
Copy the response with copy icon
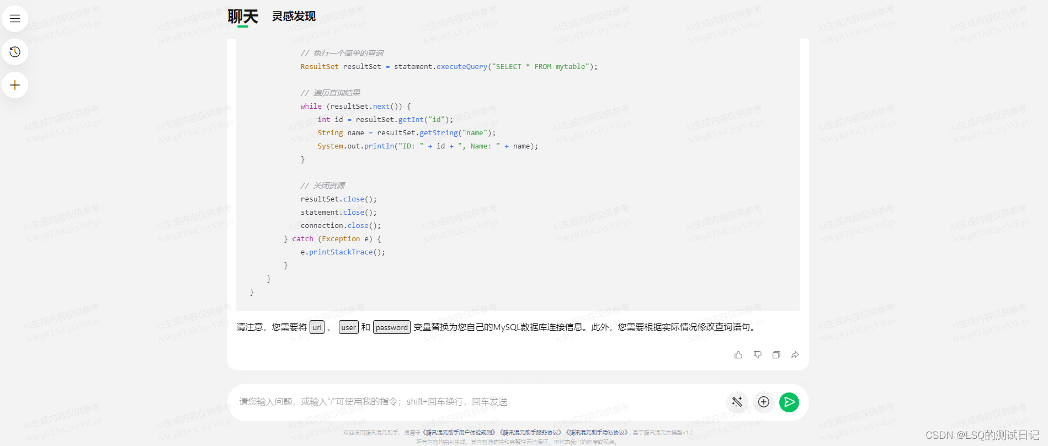pyautogui.click(x=776, y=355)
